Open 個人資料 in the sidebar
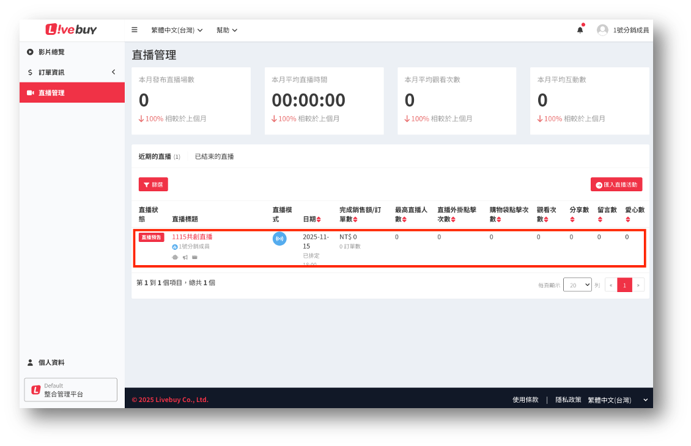 [51, 362]
